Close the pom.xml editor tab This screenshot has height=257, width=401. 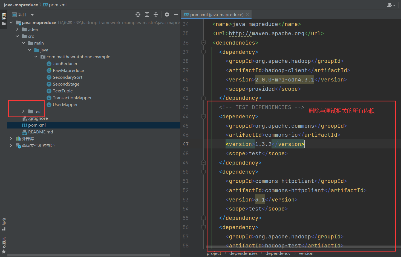[247, 14]
